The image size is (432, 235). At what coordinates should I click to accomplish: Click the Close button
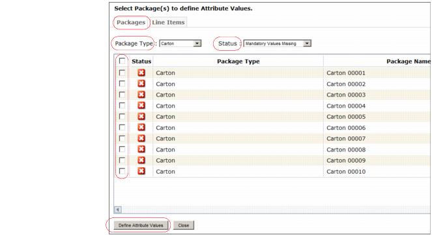[184, 225]
